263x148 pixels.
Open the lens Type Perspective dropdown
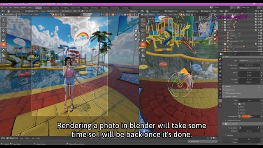click(249, 60)
